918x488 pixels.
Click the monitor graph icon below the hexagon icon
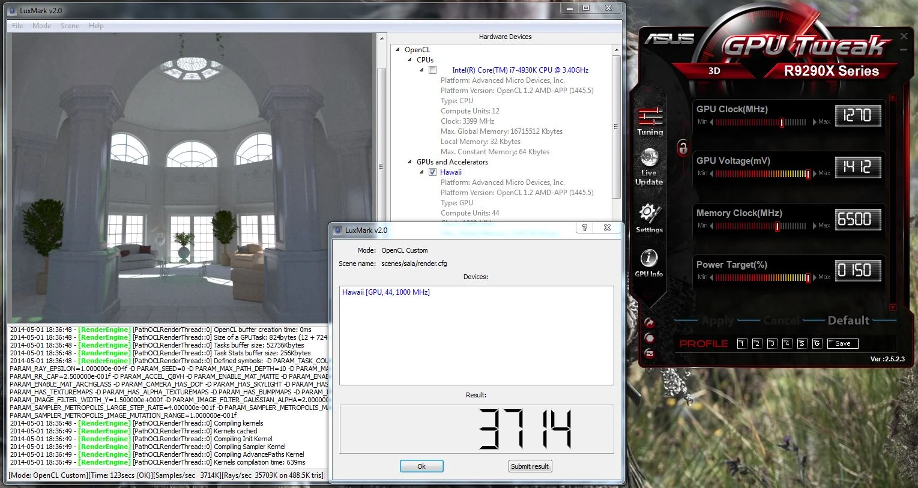tap(649, 354)
